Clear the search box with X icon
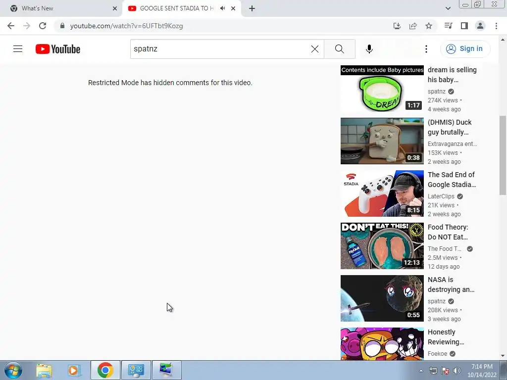Viewport: 507px width, 380px height. [314, 49]
